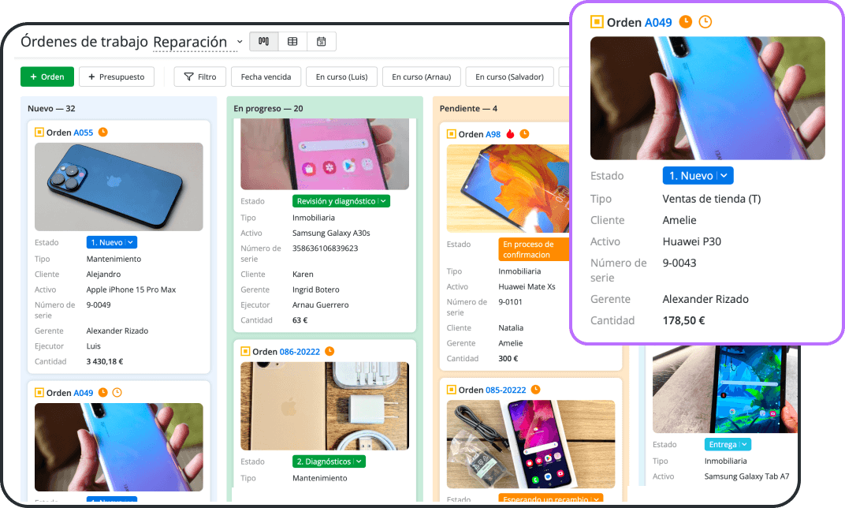Click the 178,50 € amount in popup
Image resolution: width=845 pixels, height=508 pixels.
click(x=683, y=320)
